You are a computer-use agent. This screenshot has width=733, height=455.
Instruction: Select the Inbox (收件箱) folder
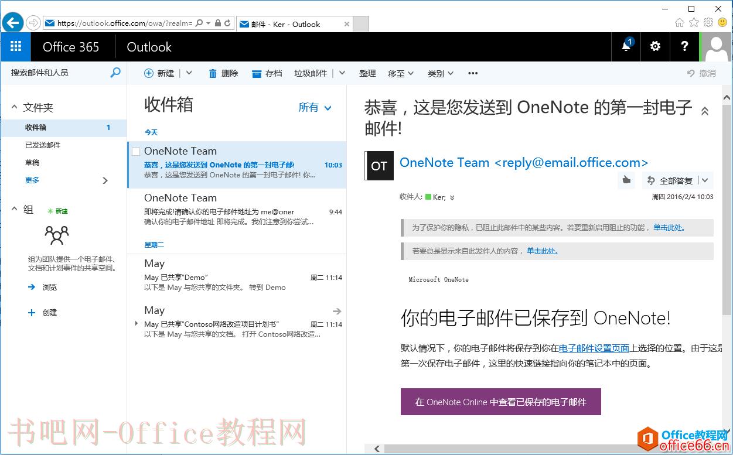(x=64, y=127)
